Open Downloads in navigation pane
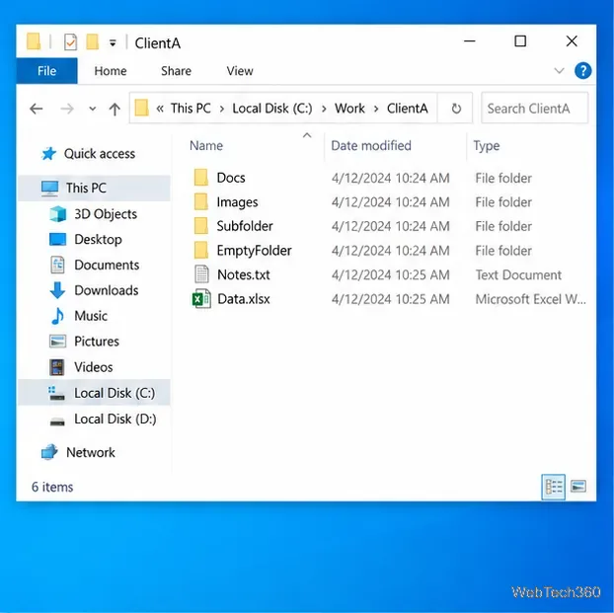The image size is (614, 613). 94,290
